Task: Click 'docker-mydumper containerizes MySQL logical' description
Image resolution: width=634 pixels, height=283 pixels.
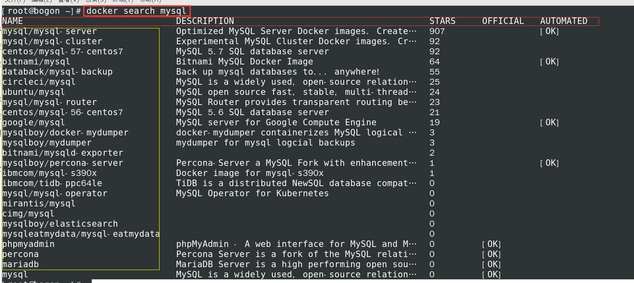Action: [x=296, y=133]
